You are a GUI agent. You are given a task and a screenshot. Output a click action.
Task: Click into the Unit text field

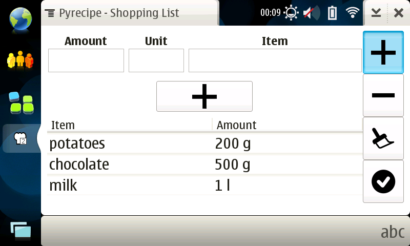[x=156, y=60]
